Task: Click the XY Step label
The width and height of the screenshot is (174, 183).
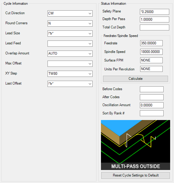Action: tap(11, 73)
